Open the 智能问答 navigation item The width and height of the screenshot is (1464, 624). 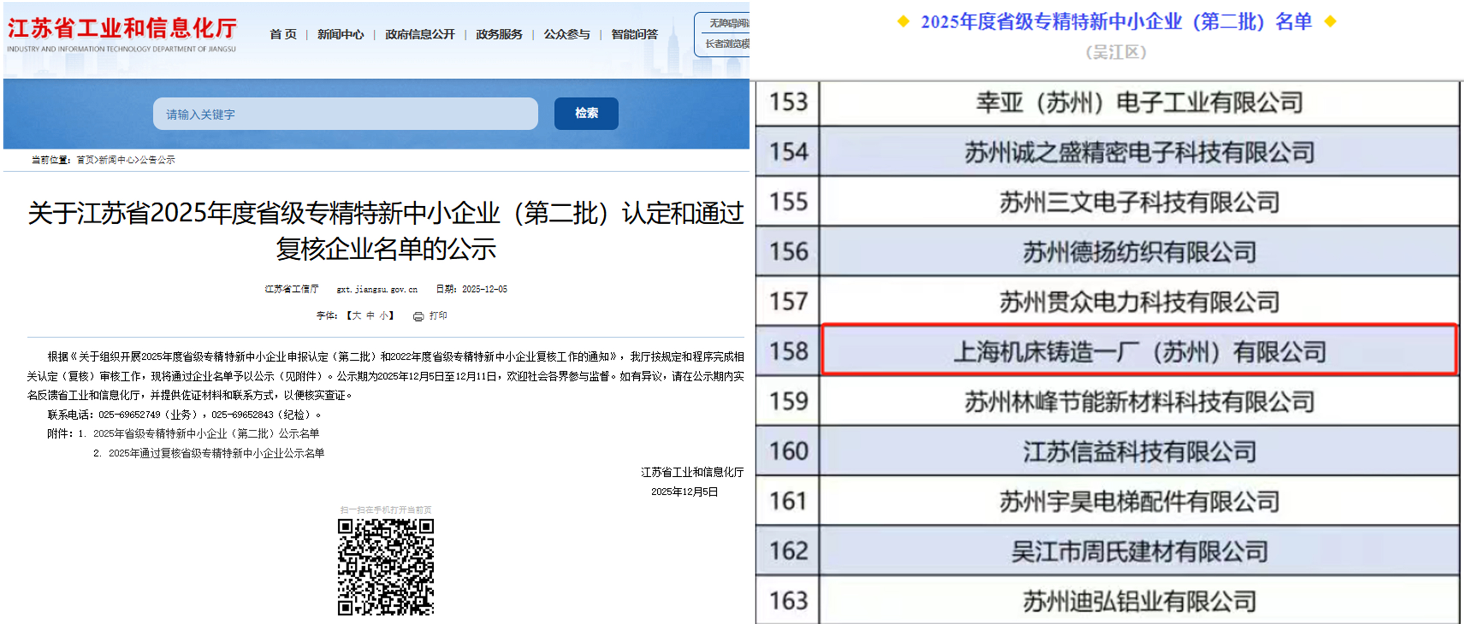tap(634, 35)
